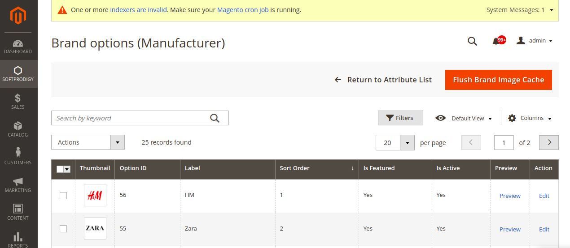Open the Content sidebar menu
The height and width of the screenshot is (248, 570).
click(x=18, y=213)
